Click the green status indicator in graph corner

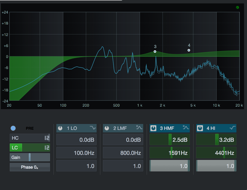(x=237, y=7)
